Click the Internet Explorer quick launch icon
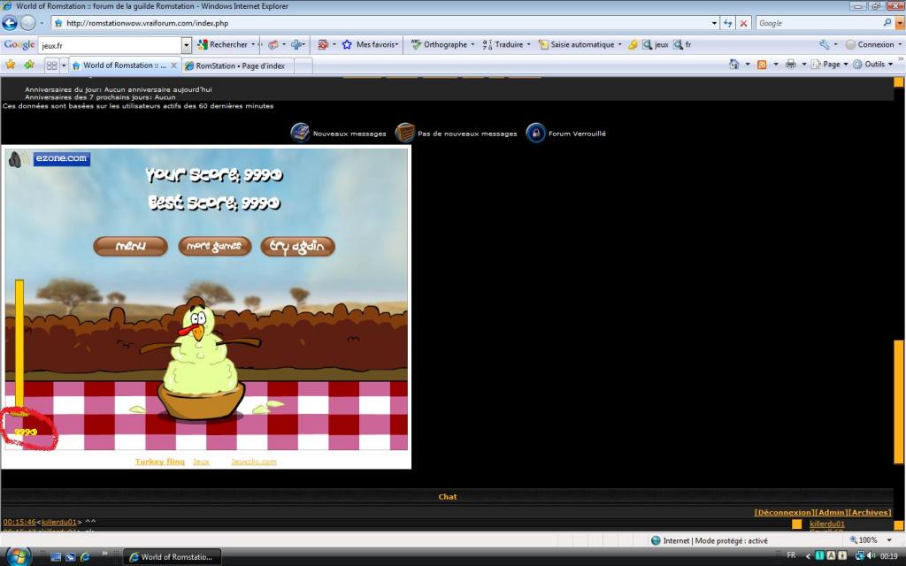 pos(85,557)
